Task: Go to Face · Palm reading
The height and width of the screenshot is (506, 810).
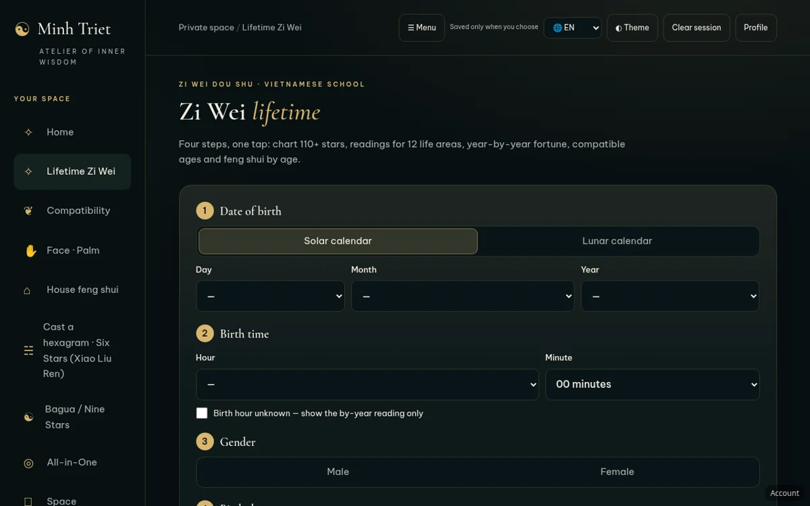Action: pos(72,250)
